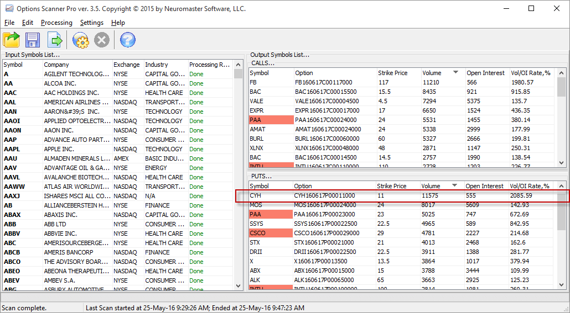The image size is (570, 313).
Task: Click down arrow of input list scrollbar
Action: pyautogui.click(x=238, y=285)
